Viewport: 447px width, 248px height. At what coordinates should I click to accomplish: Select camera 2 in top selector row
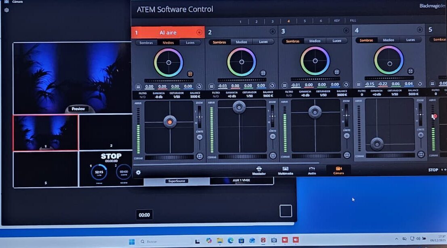[x=256, y=22]
